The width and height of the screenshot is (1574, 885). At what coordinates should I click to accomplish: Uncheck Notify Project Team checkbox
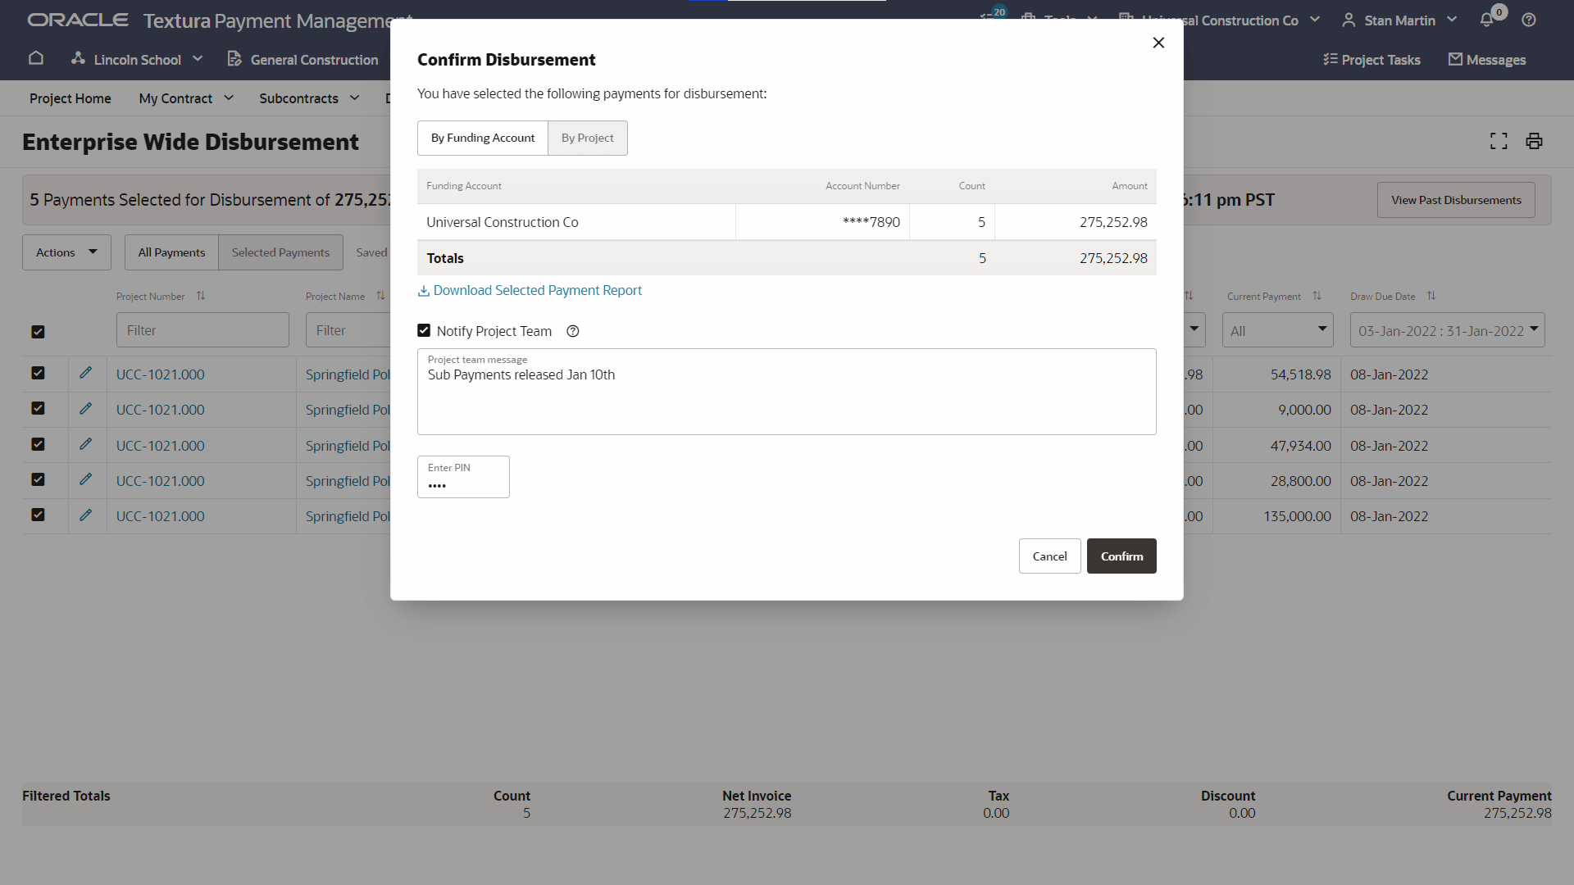pyautogui.click(x=424, y=331)
